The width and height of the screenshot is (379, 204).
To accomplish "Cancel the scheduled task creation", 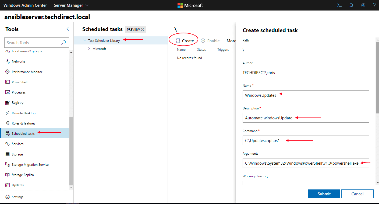I will tap(357, 194).
